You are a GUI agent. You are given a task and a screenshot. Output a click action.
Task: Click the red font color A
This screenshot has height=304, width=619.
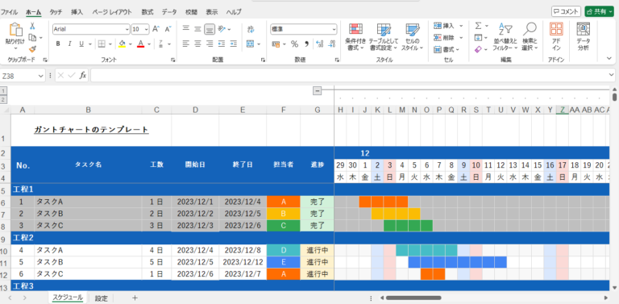(x=140, y=44)
